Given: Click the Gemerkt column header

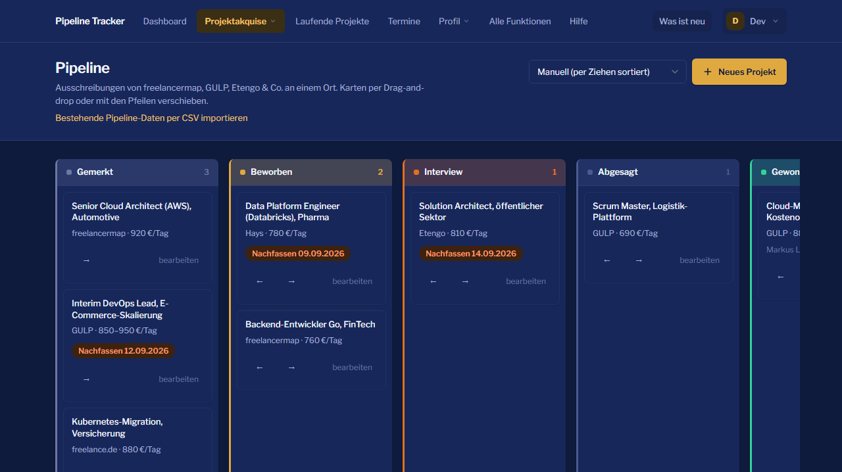Looking at the screenshot, I should pyautogui.click(x=137, y=172).
